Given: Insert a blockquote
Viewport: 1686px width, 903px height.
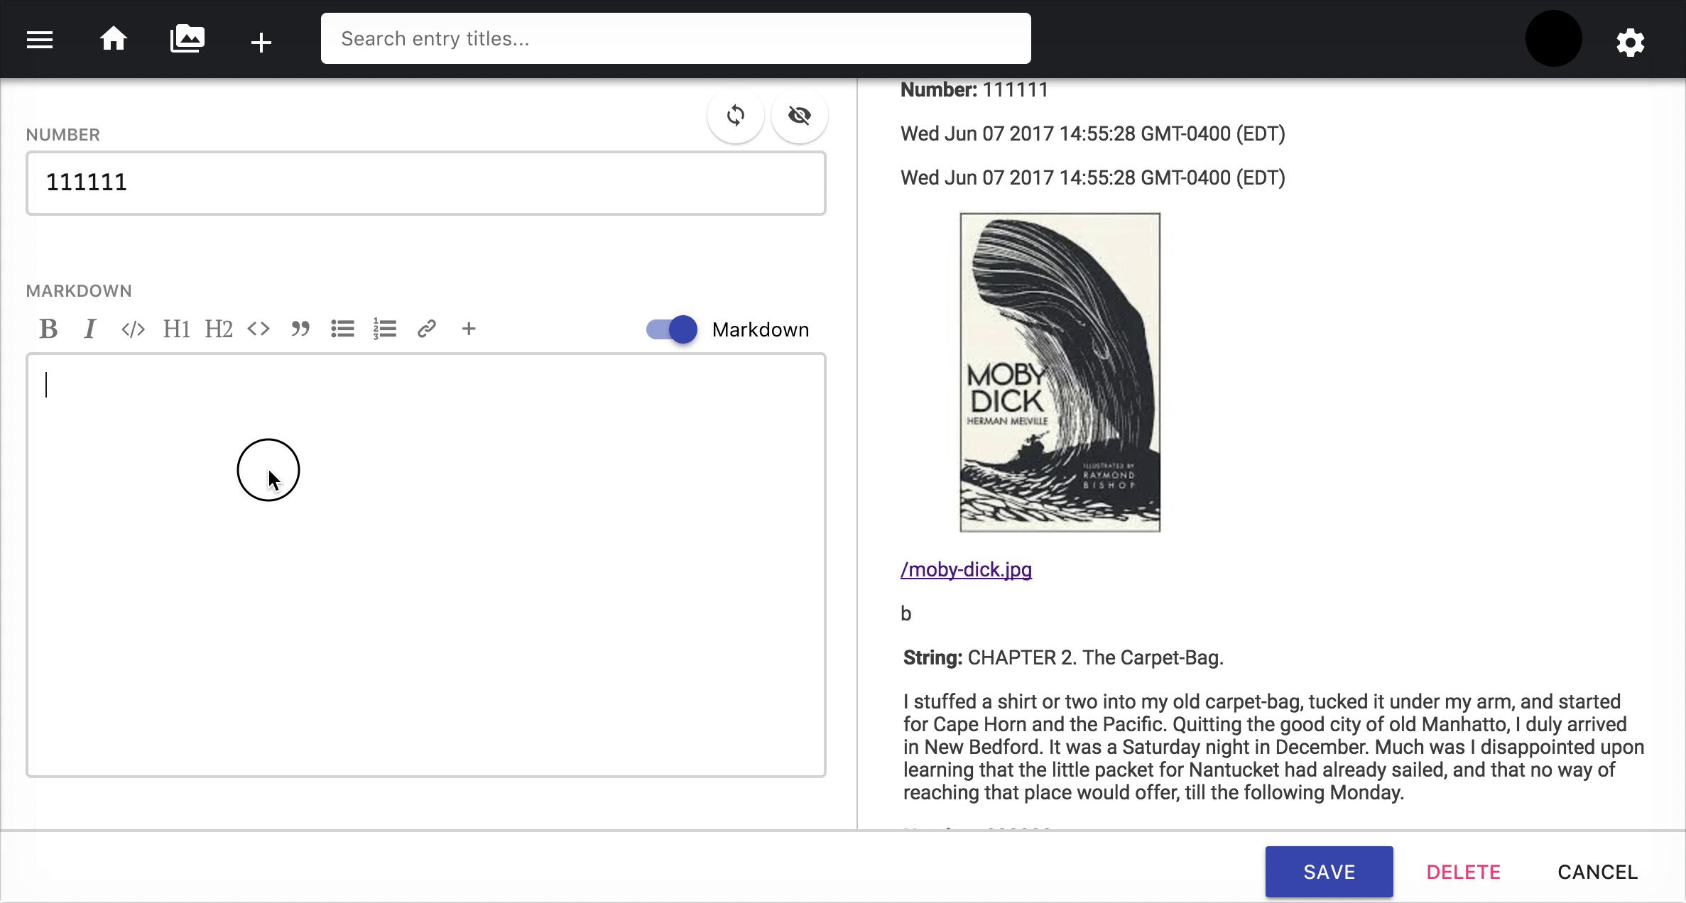Looking at the screenshot, I should click(300, 328).
